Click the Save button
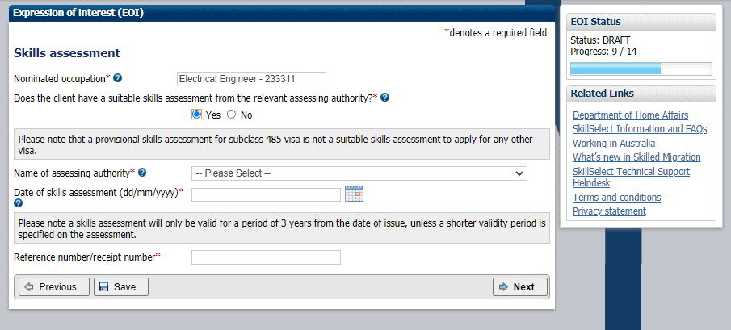The width and height of the screenshot is (731, 330). (x=121, y=286)
